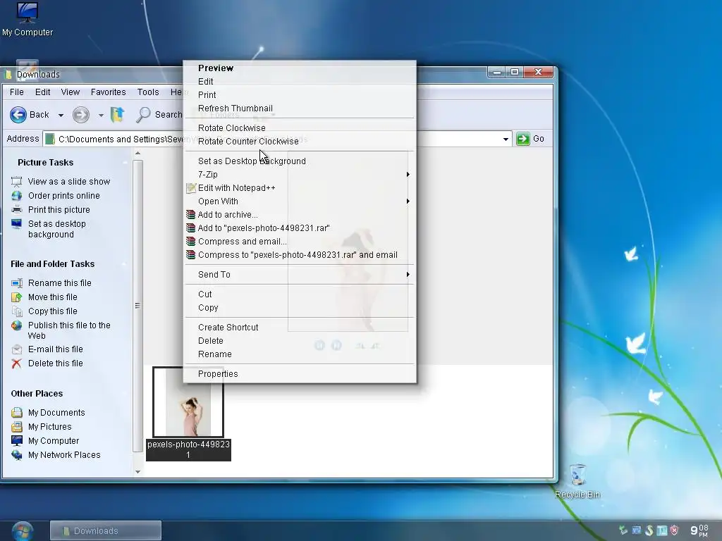The width and height of the screenshot is (722, 541).
Task: Open Search magnifier in toolbar
Action: 143,115
